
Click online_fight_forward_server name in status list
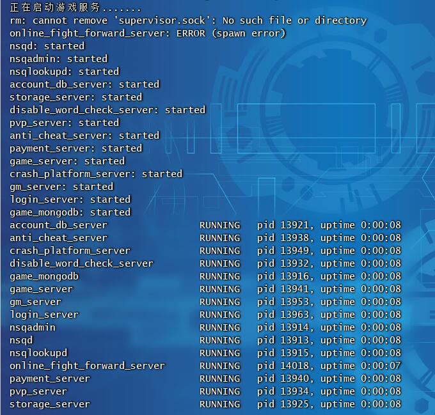88,366
